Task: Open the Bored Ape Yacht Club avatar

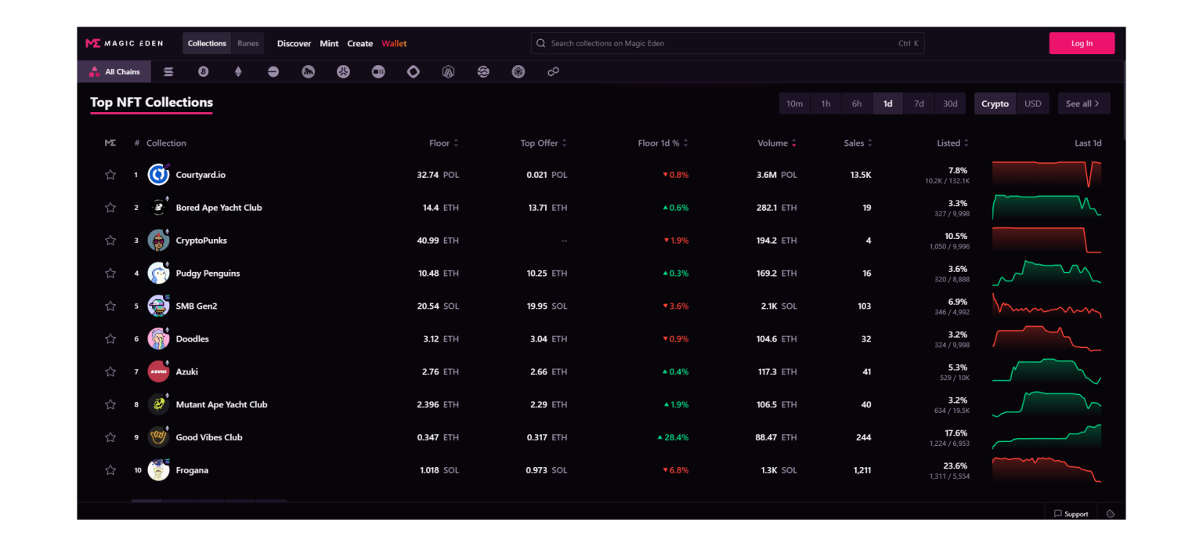Action: pyautogui.click(x=159, y=208)
